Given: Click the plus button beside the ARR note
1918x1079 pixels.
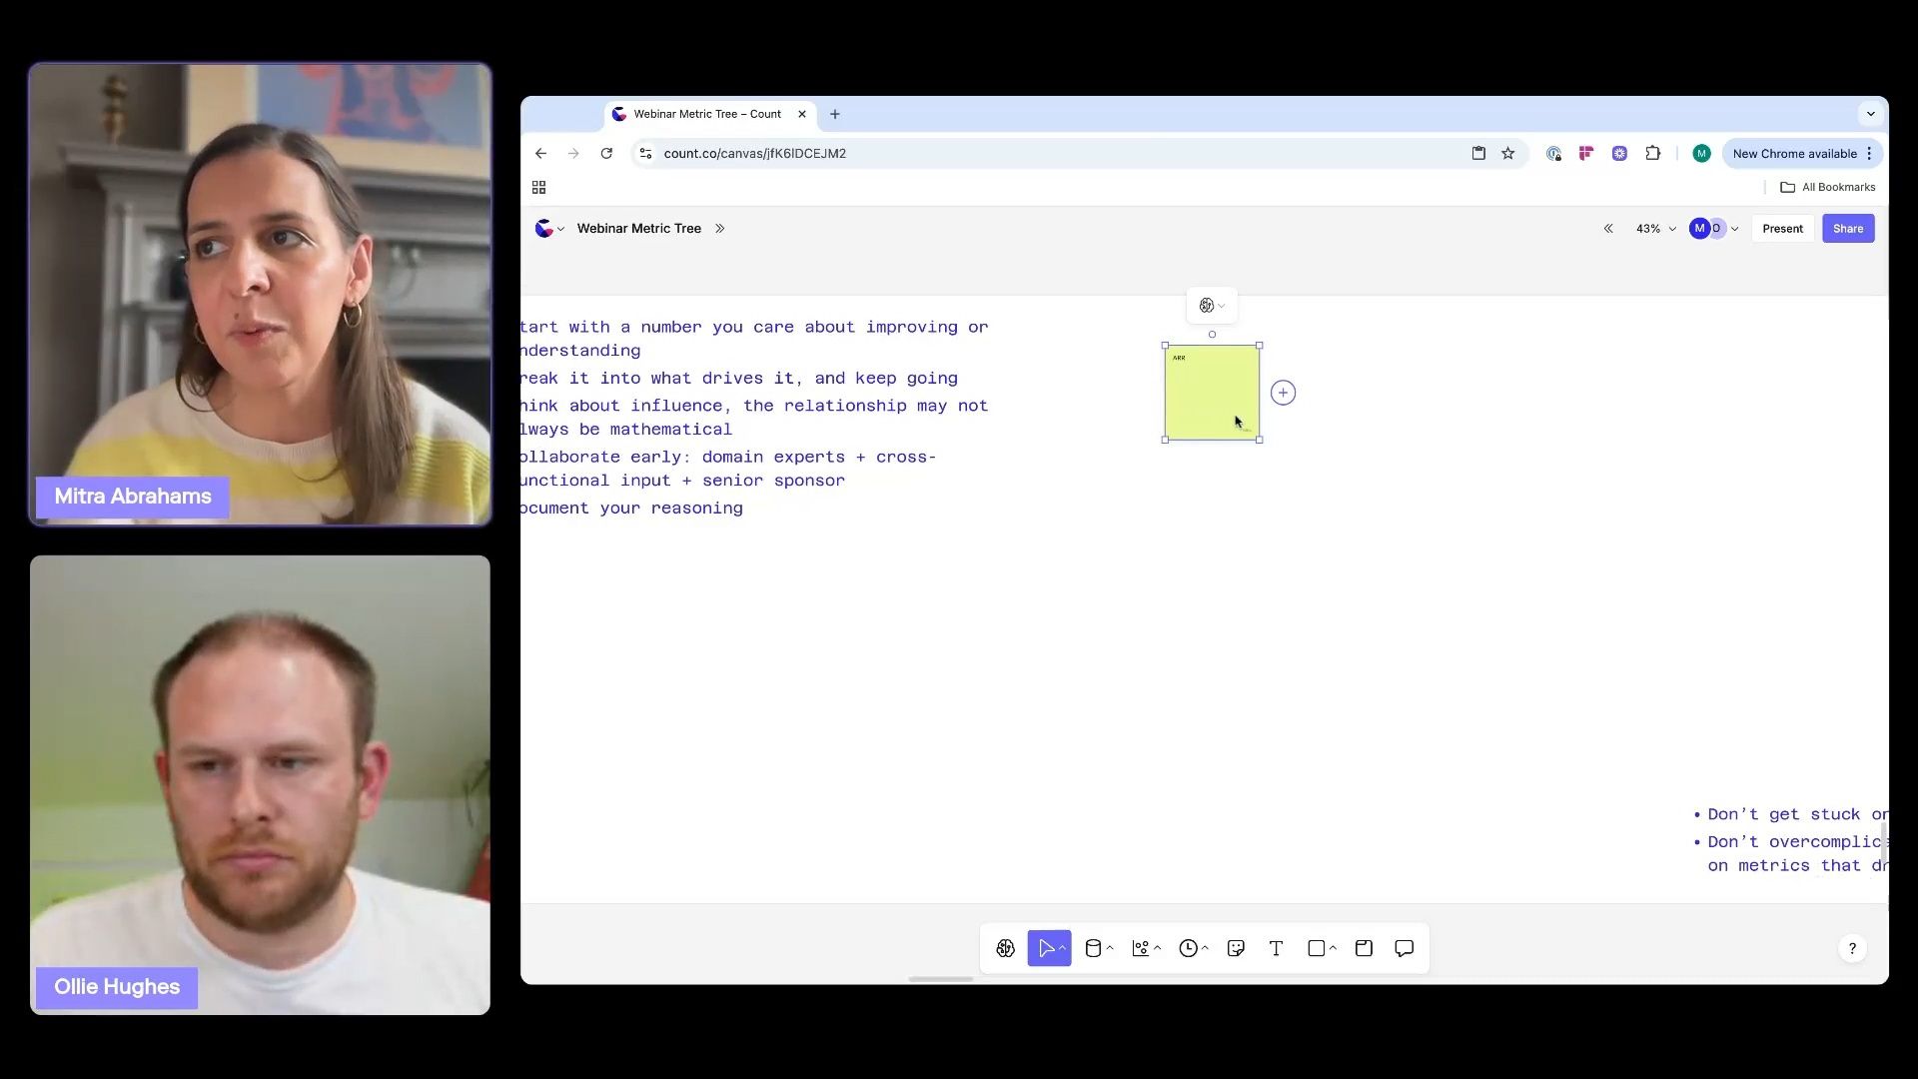Looking at the screenshot, I should point(1283,393).
